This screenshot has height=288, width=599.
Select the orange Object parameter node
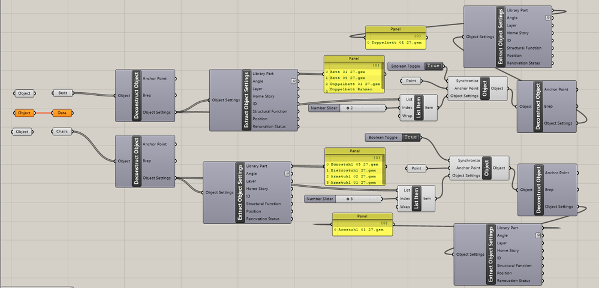tap(24, 113)
